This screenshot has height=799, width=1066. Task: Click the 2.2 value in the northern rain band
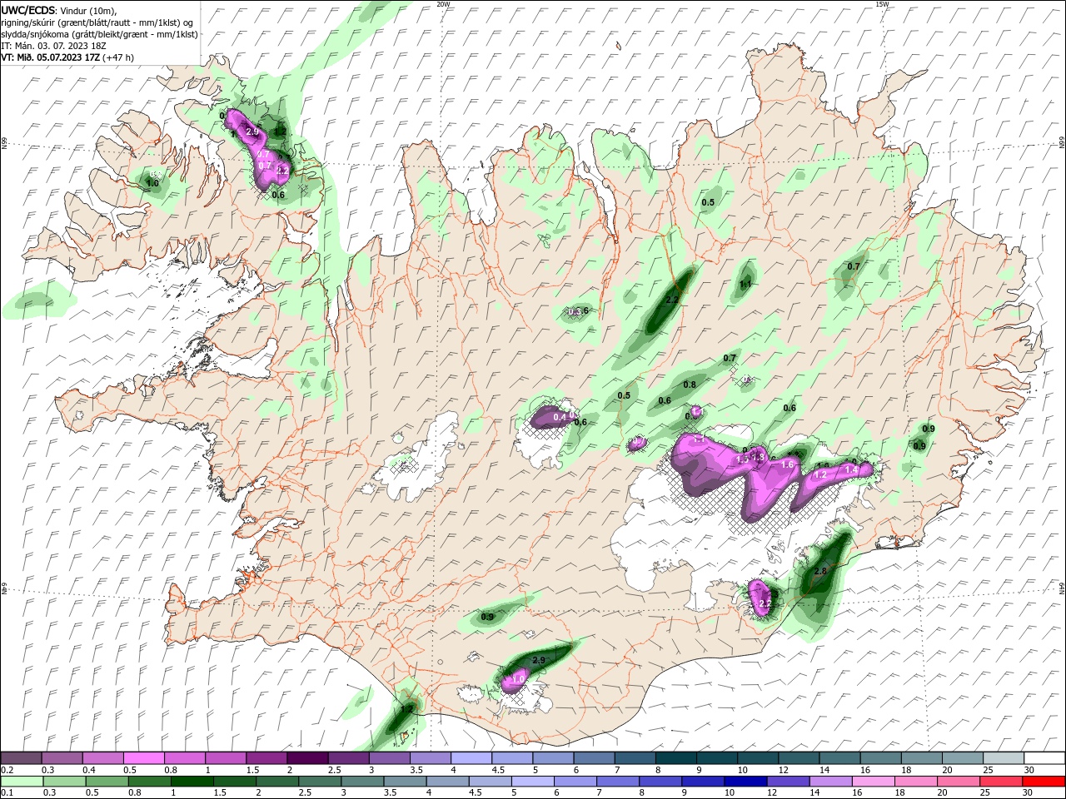pyautogui.click(x=673, y=300)
